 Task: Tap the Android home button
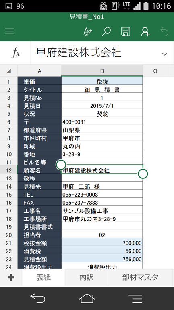(87, 298)
